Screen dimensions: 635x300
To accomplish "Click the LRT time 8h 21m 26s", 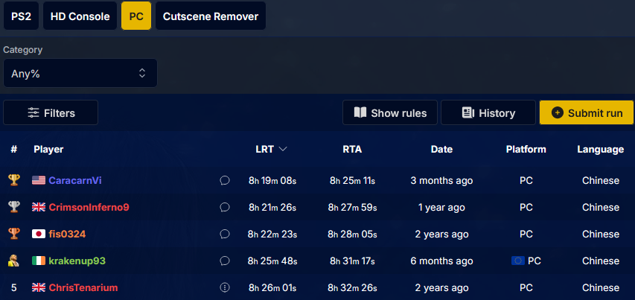I will pos(272,207).
